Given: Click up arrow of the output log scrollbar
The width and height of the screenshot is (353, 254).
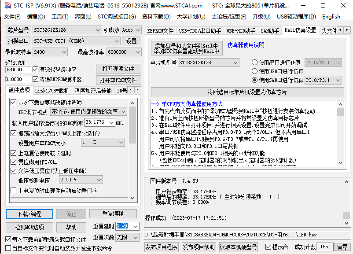Looking at the screenshot, I should click(x=346, y=182).
